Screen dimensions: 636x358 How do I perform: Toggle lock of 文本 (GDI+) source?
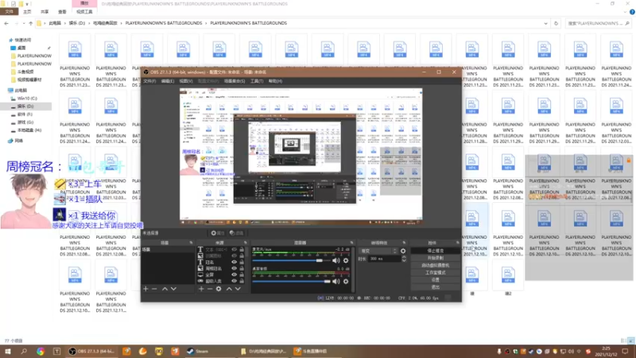coord(242,250)
